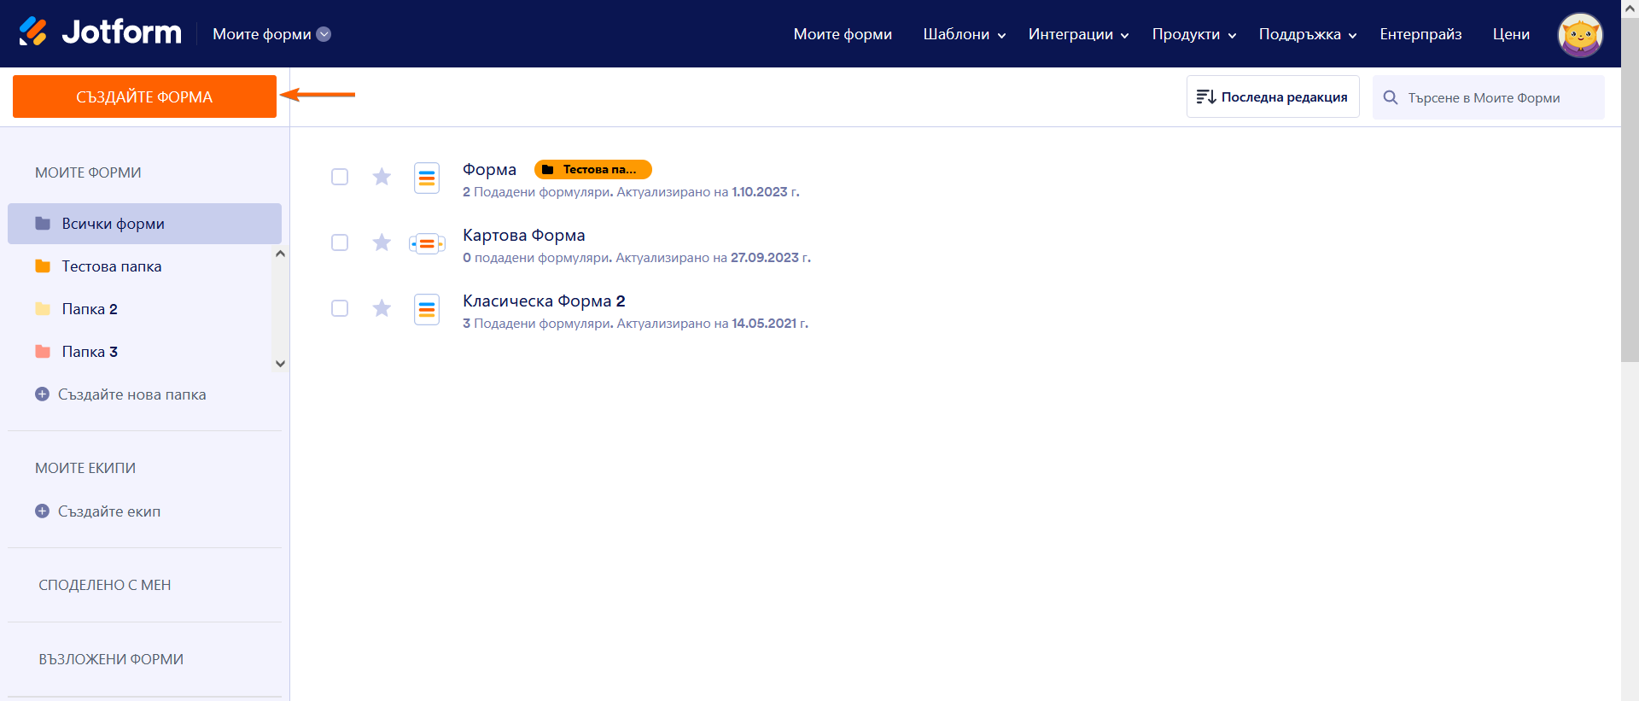The height and width of the screenshot is (701, 1639).
Task: Open the user avatar profile menu
Action: click(x=1580, y=35)
